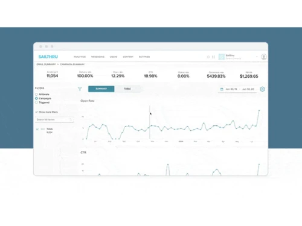302x226 pixels.
Task: Click the 12.29% open rate value
Action: point(118,76)
